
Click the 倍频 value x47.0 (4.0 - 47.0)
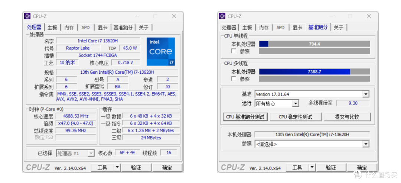pyautogui.click(x=76, y=123)
